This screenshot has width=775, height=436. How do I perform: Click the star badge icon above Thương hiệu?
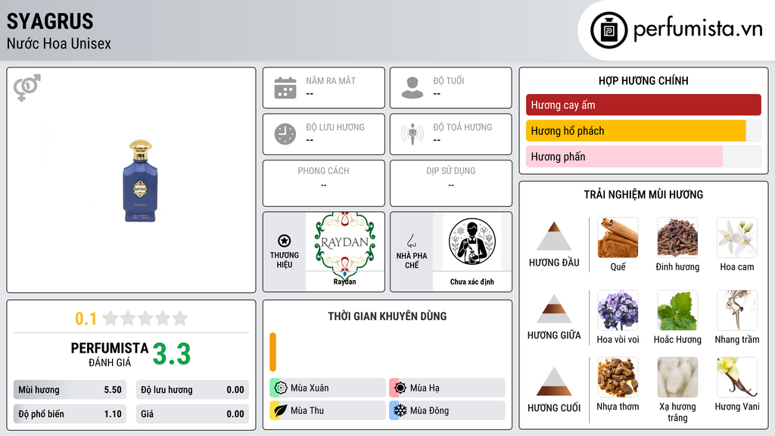pos(285,241)
